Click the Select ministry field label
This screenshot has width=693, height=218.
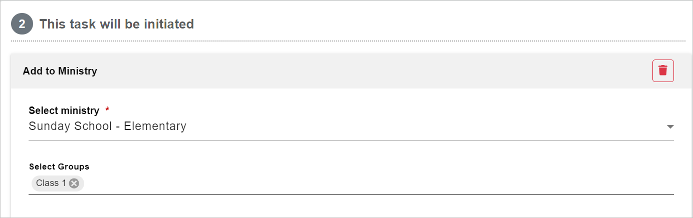click(64, 110)
